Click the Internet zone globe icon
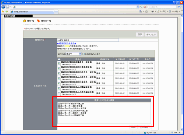The width and height of the screenshot is (184, 135). pos(145,132)
